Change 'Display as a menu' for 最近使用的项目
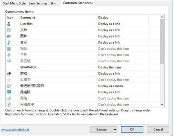 pyautogui.click(x=110, y=86)
